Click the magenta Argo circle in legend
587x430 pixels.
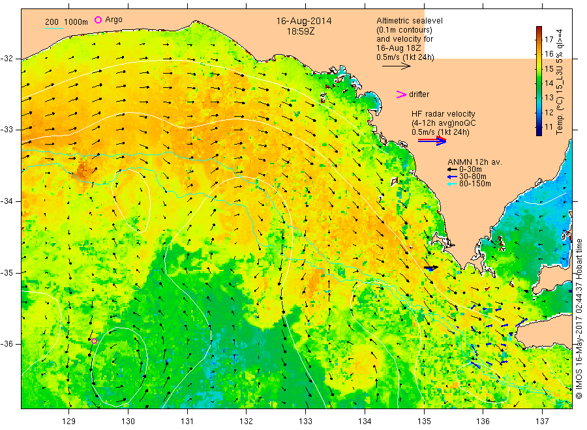[x=98, y=20]
